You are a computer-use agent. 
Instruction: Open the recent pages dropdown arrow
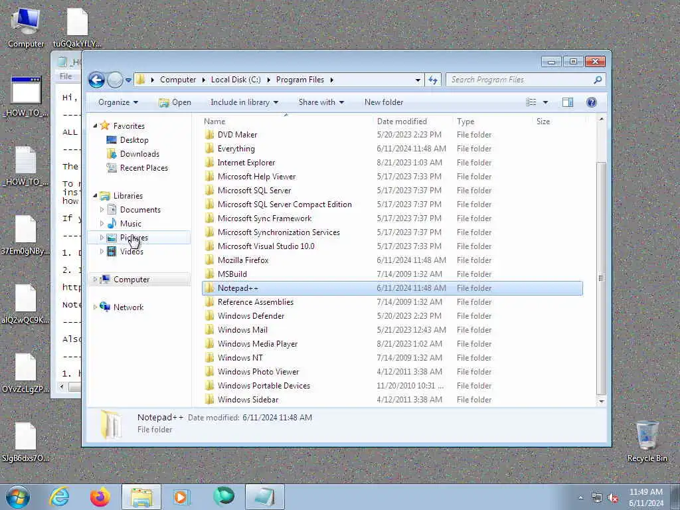click(128, 80)
